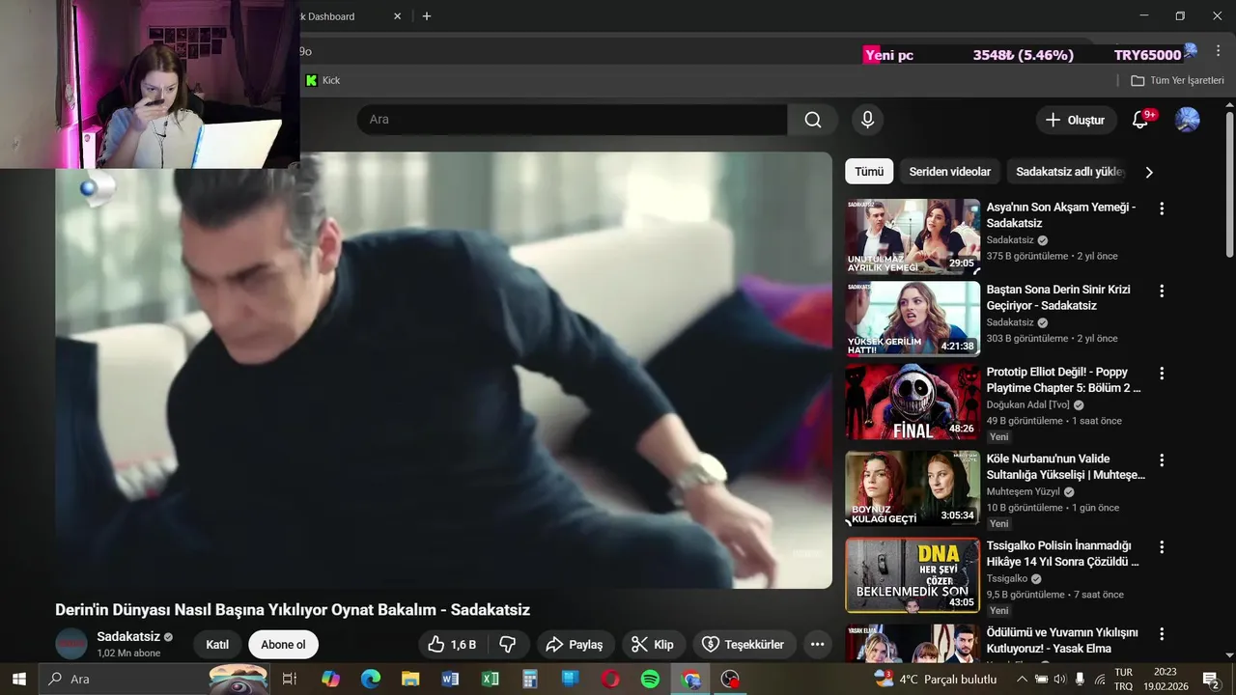Open options for Köle Nurbanu'nun video
Screen dimensions: 1236x695
[1162, 460]
